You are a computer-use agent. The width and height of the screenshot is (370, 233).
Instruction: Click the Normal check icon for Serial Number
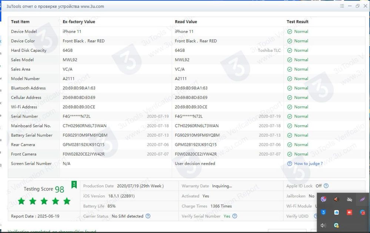coord(290,116)
